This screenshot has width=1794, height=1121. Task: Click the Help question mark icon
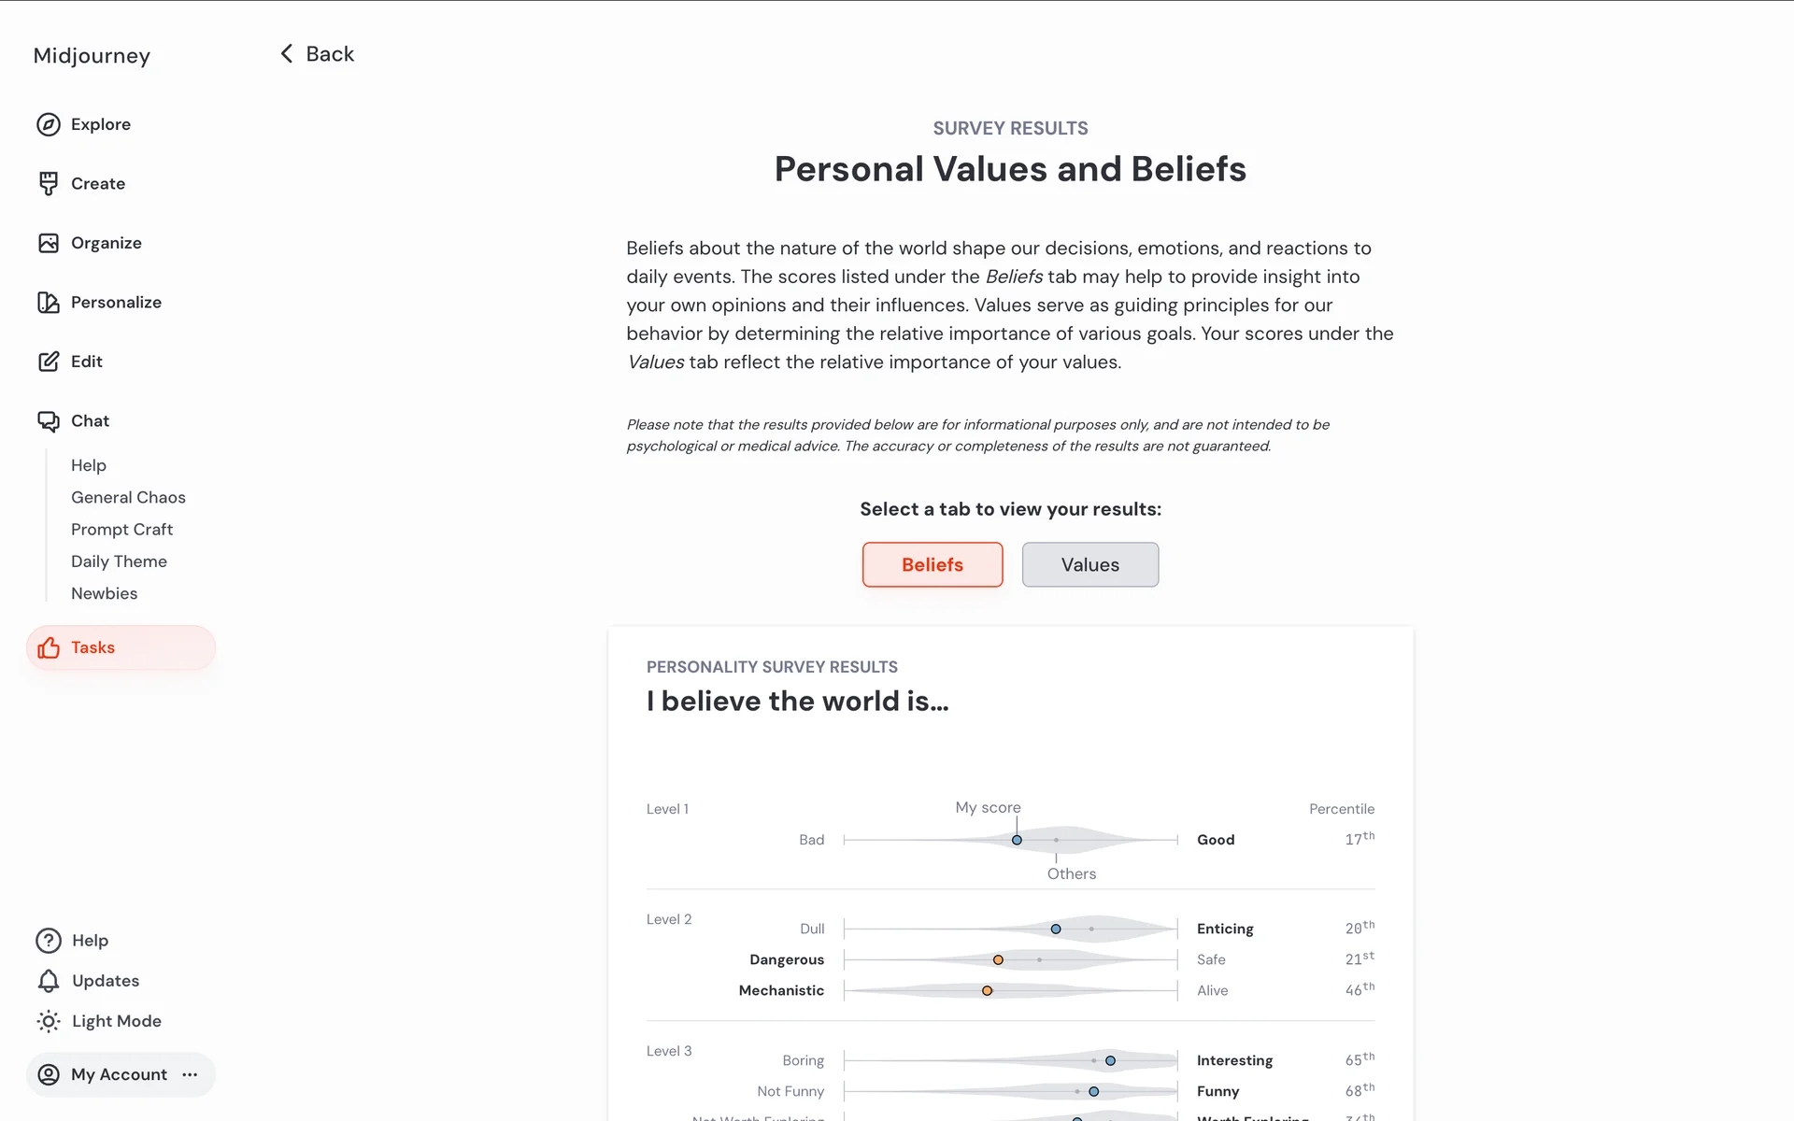click(x=49, y=941)
